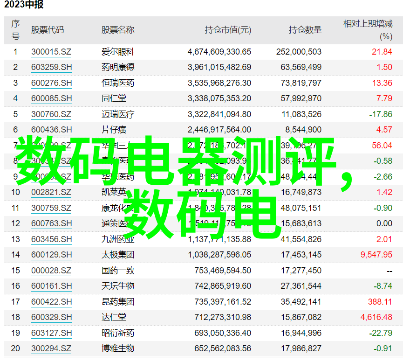Click change value -17.86
The width and height of the screenshot is (403, 362).
tap(381, 114)
